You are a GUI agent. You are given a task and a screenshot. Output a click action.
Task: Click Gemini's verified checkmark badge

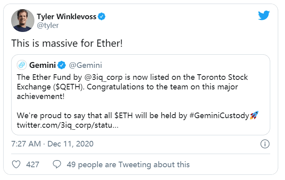pos(62,65)
